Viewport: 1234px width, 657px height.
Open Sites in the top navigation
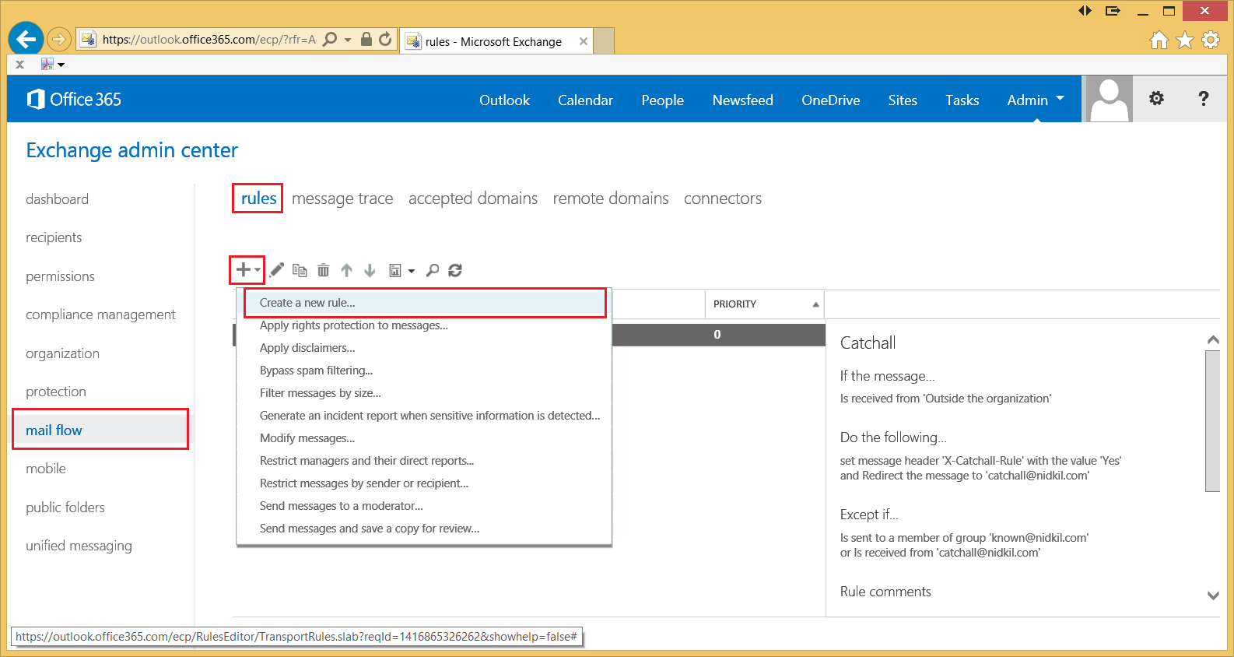coord(903,100)
